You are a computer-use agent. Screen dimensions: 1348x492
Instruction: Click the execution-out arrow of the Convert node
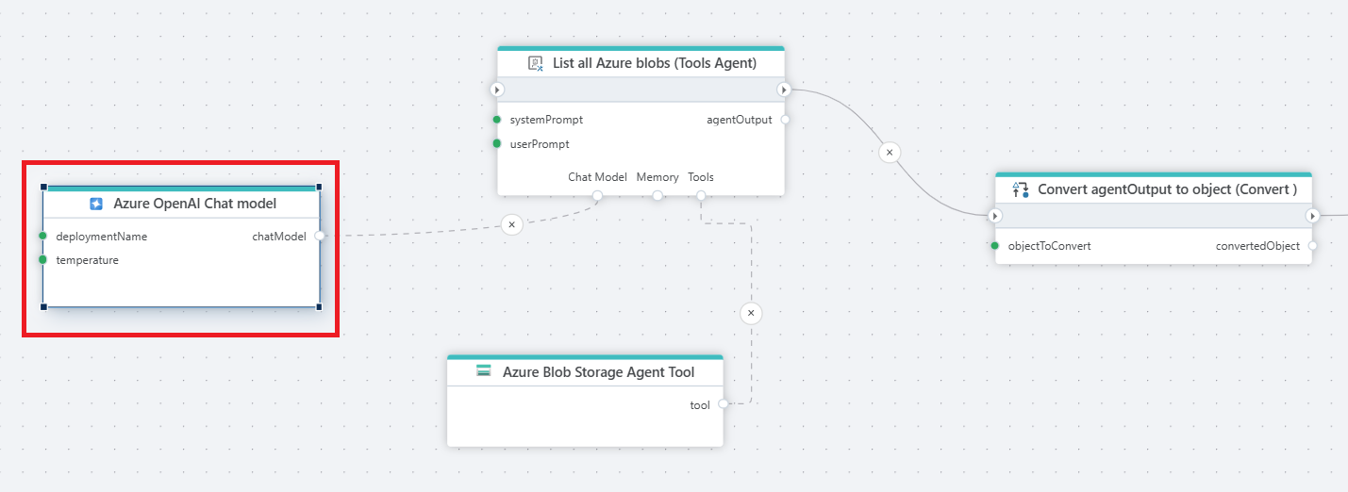(x=1312, y=216)
